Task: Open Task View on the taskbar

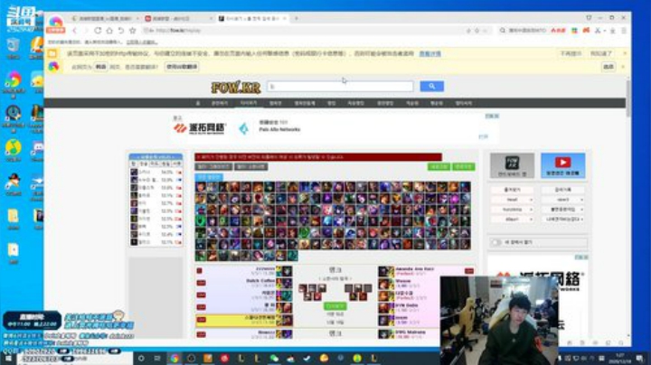Action: (x=157, y=359)
